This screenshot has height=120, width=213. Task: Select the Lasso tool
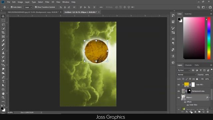[3, 24]
